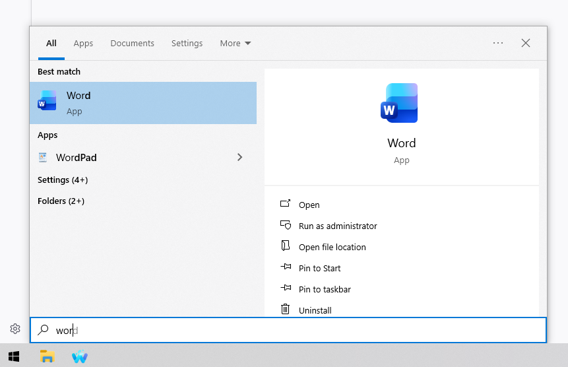Screen dimensions: 568x367
Task: Open the Word best match result
Action: pyautogui.click(x=143, y=103)
